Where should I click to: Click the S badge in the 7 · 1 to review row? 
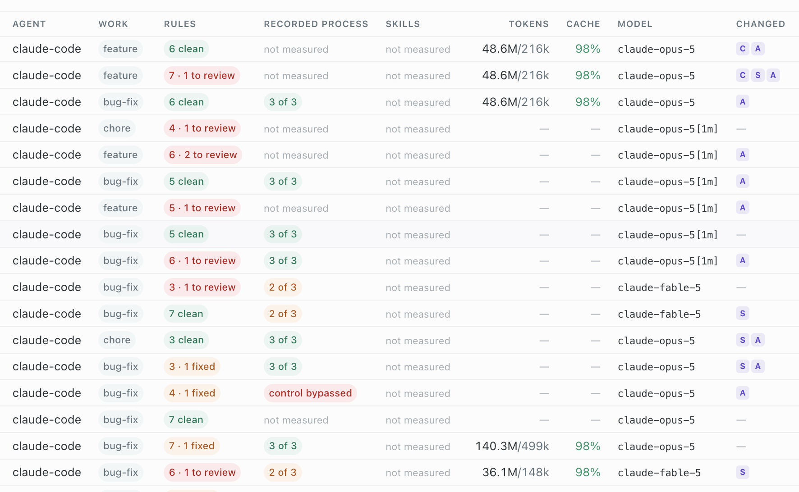[x=758, y=75]
